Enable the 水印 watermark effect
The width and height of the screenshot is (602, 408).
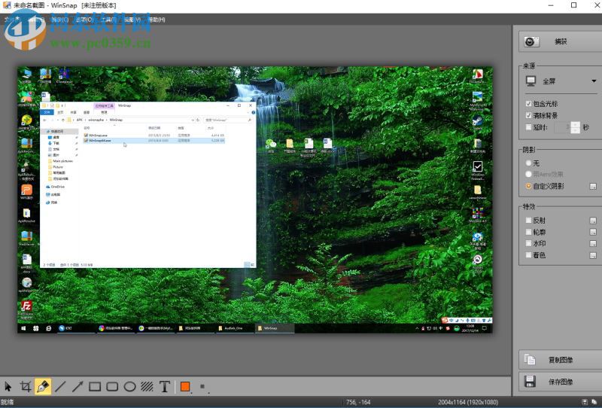[x=529, y=244]
